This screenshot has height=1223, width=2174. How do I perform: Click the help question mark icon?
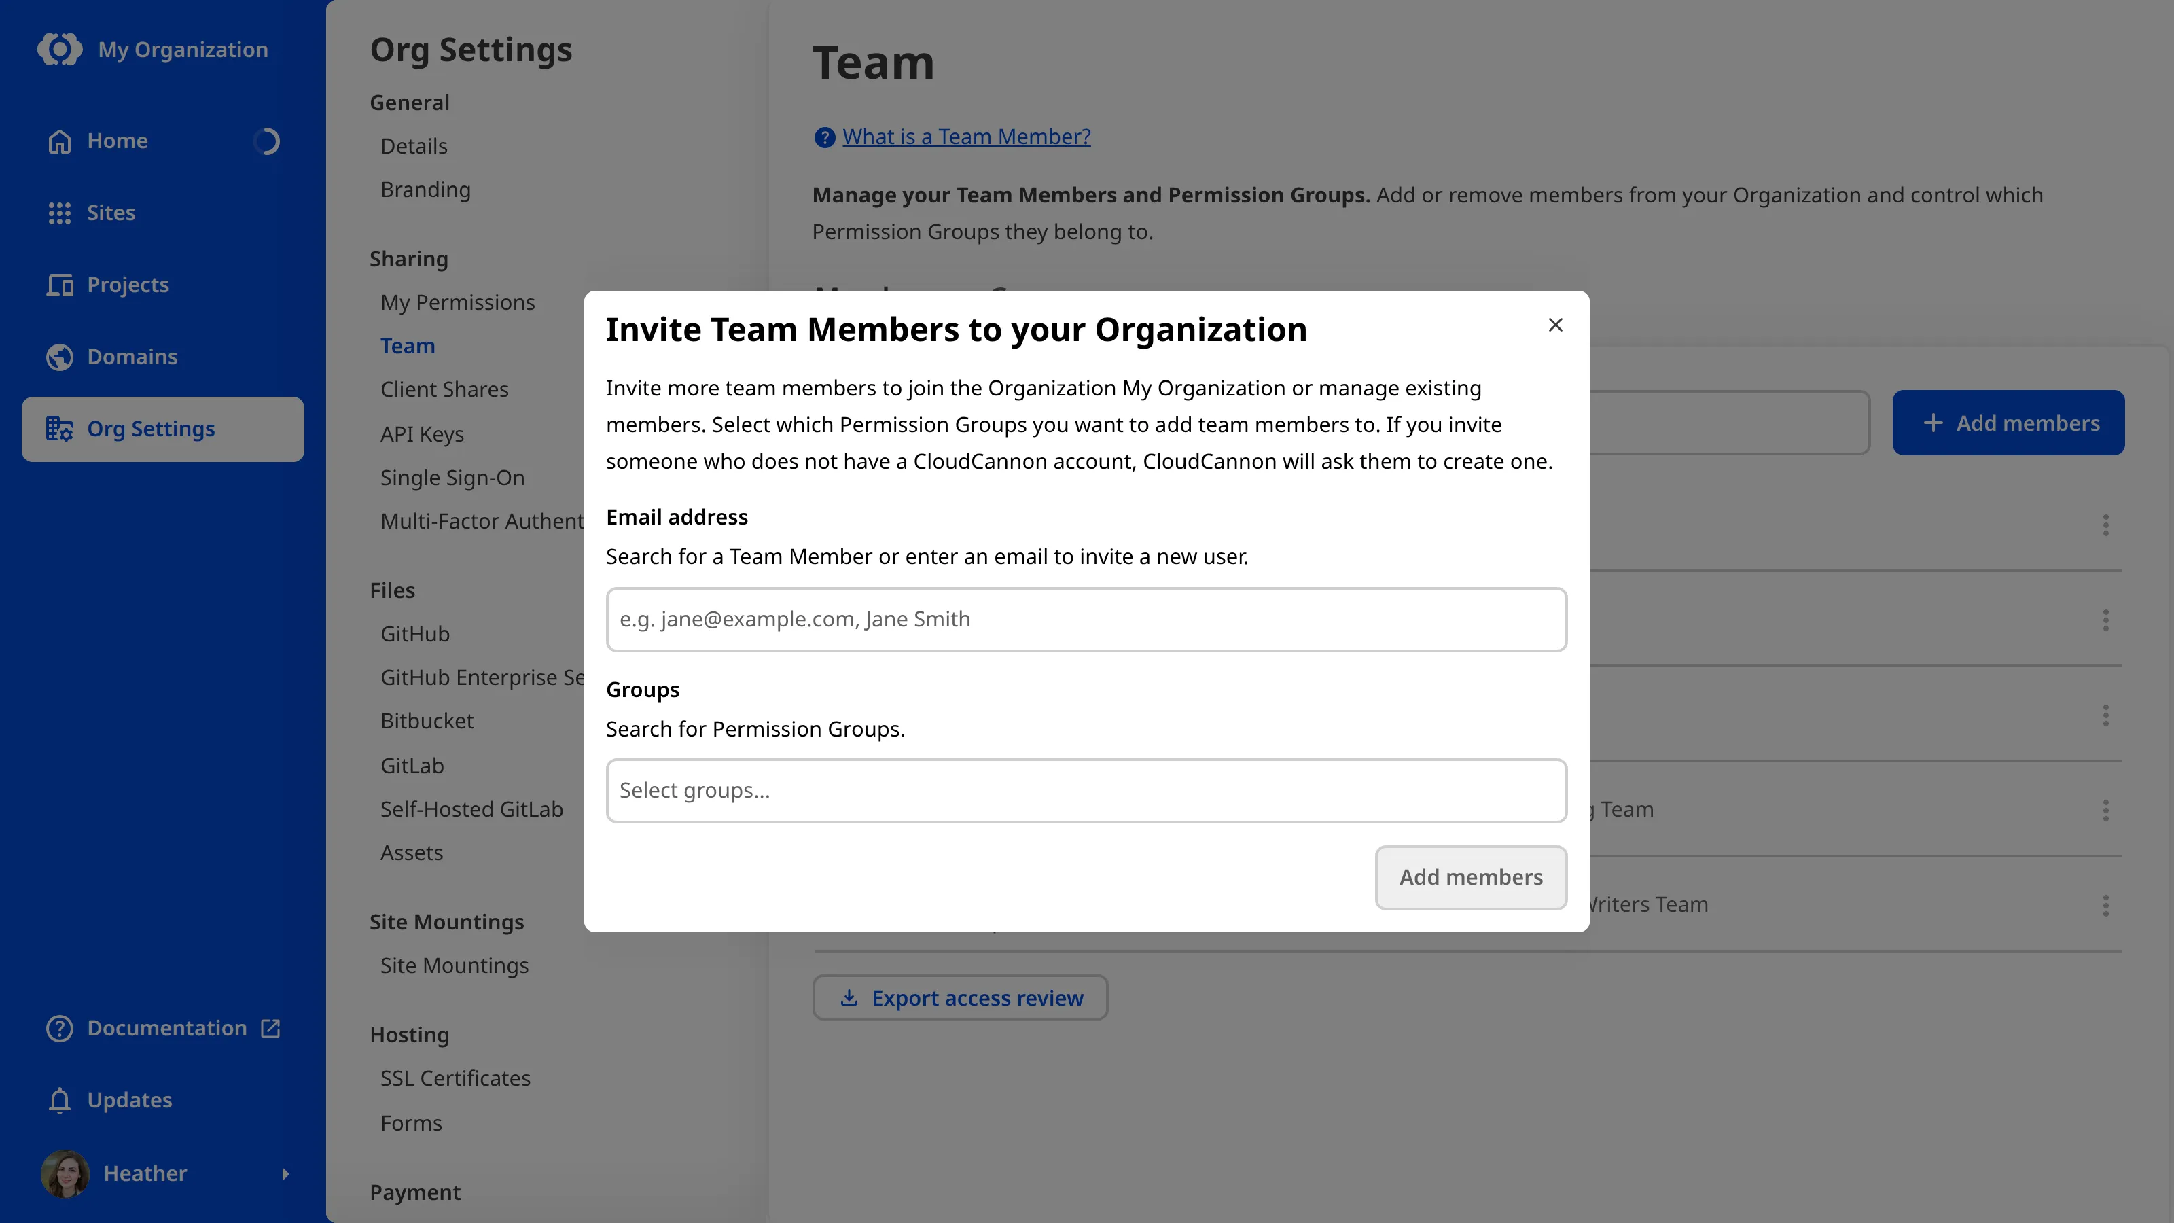(825, 137)
